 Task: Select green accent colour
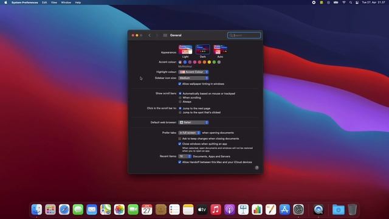tap(214, 62)
